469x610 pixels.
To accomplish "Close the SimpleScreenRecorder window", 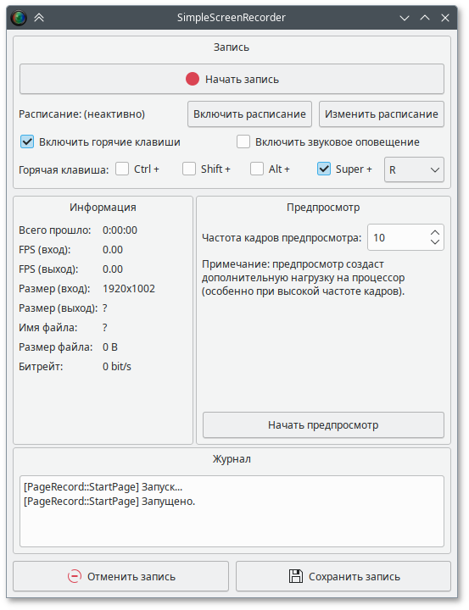I will [x=445, y=18].
